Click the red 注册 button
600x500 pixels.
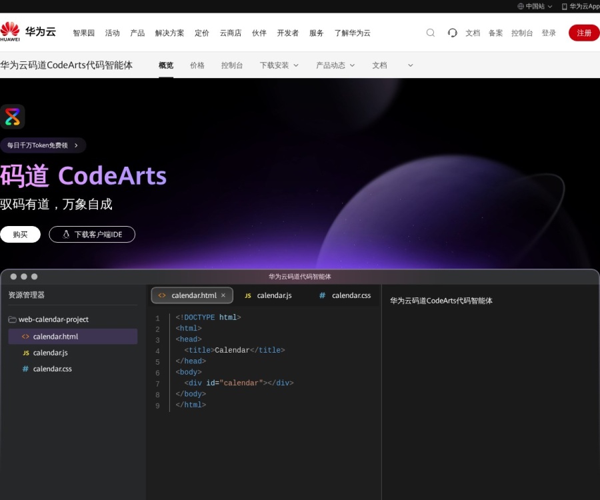click(x=584, y=33)
